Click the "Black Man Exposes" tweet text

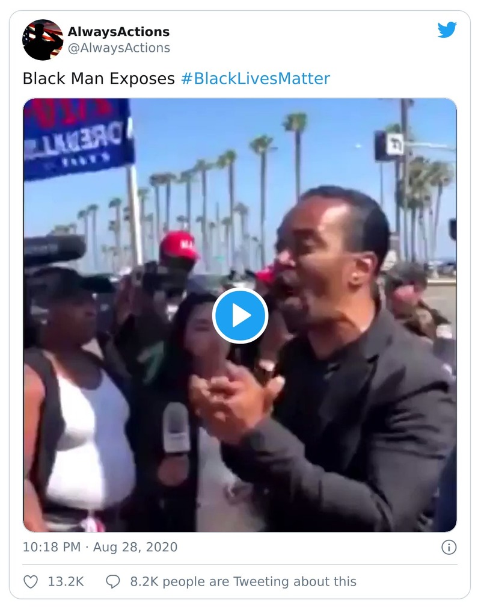99,78
